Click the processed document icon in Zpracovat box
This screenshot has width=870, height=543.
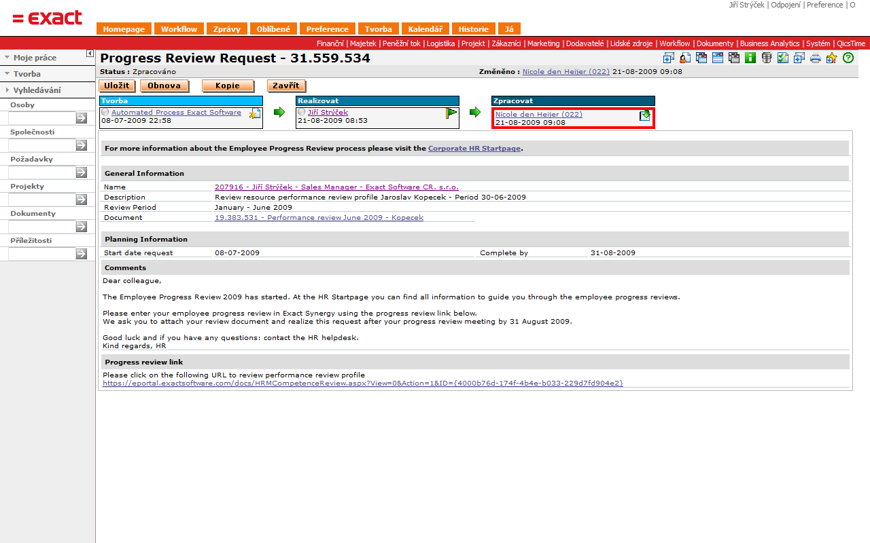645,115
